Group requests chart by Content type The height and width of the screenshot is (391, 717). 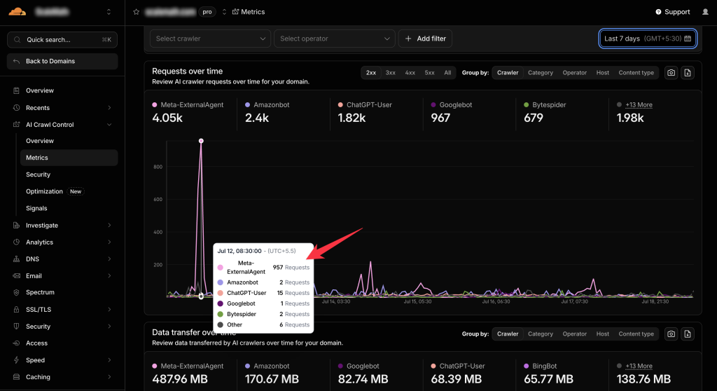[636, 73]
